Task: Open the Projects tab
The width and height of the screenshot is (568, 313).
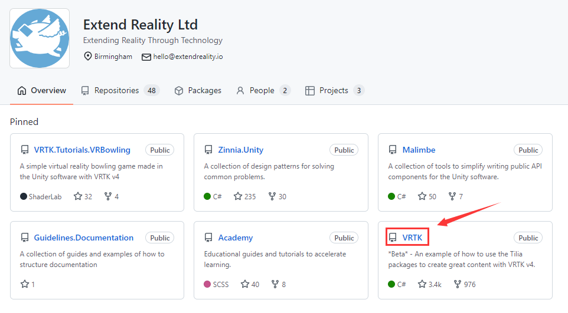Action: click(335, 90)
